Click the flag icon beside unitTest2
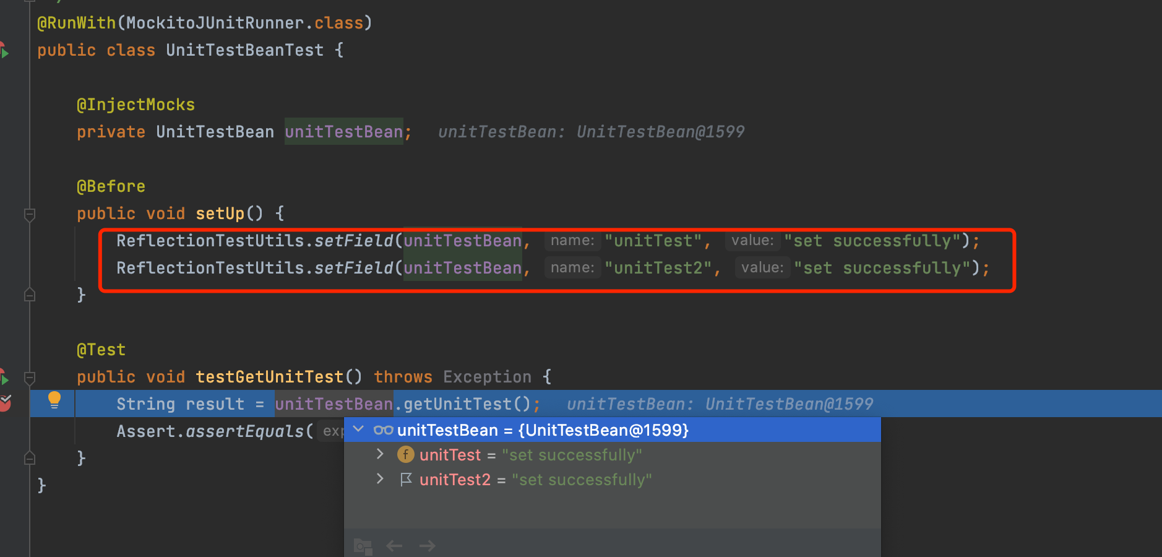The height and width of the screenshot is (557, 1162). (x=406, y=480)
